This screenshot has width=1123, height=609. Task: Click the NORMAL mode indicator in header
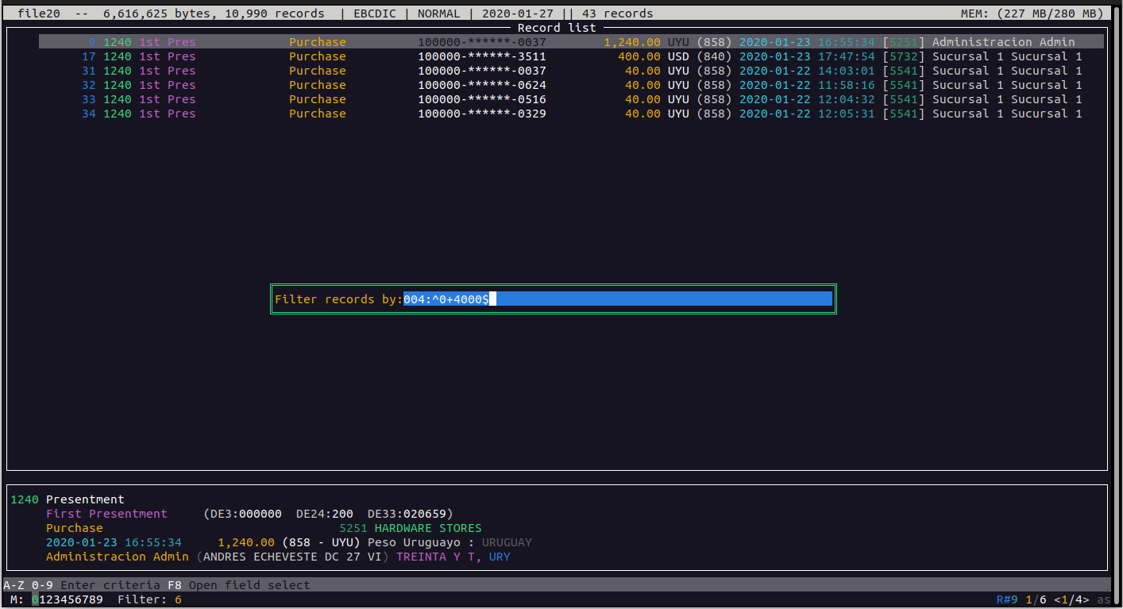point(438,13)
